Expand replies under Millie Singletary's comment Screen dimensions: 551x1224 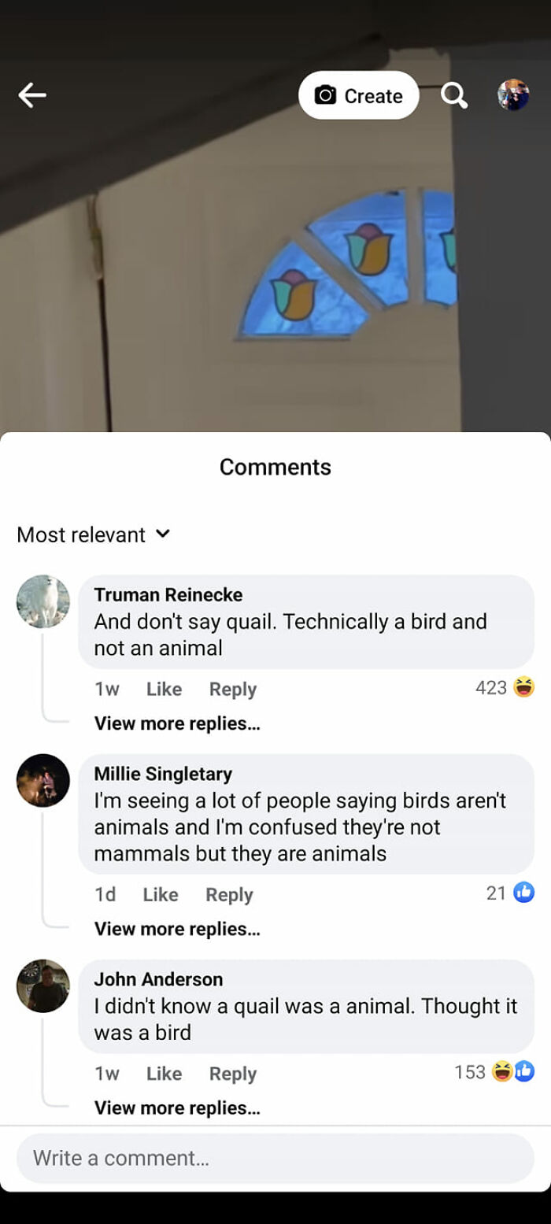[177, 928]
